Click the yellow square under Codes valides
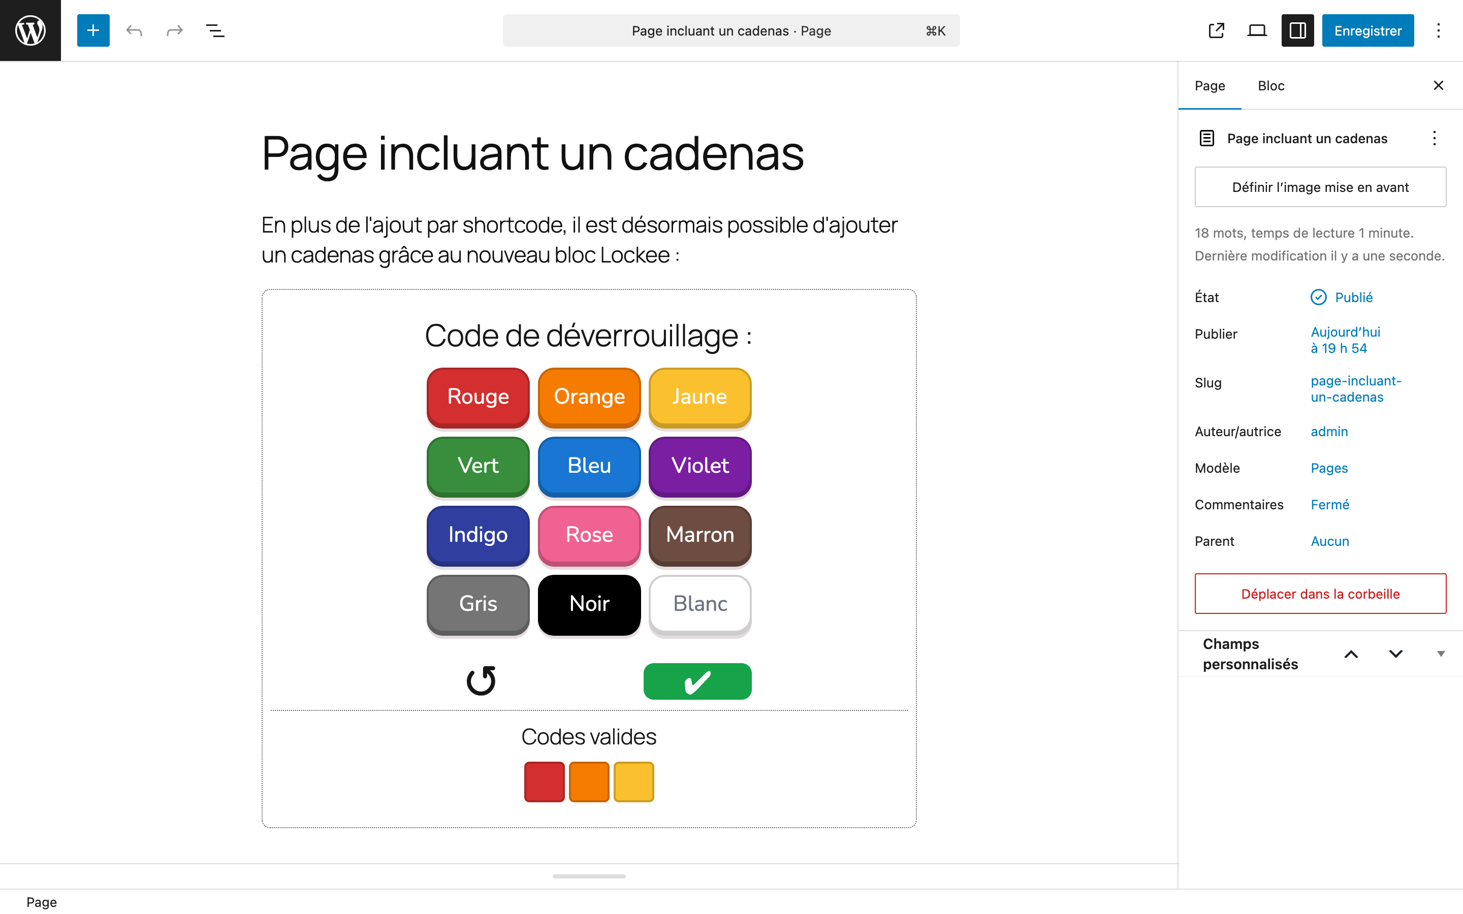The image size is (1463, 914). click(x=633, y=781)
